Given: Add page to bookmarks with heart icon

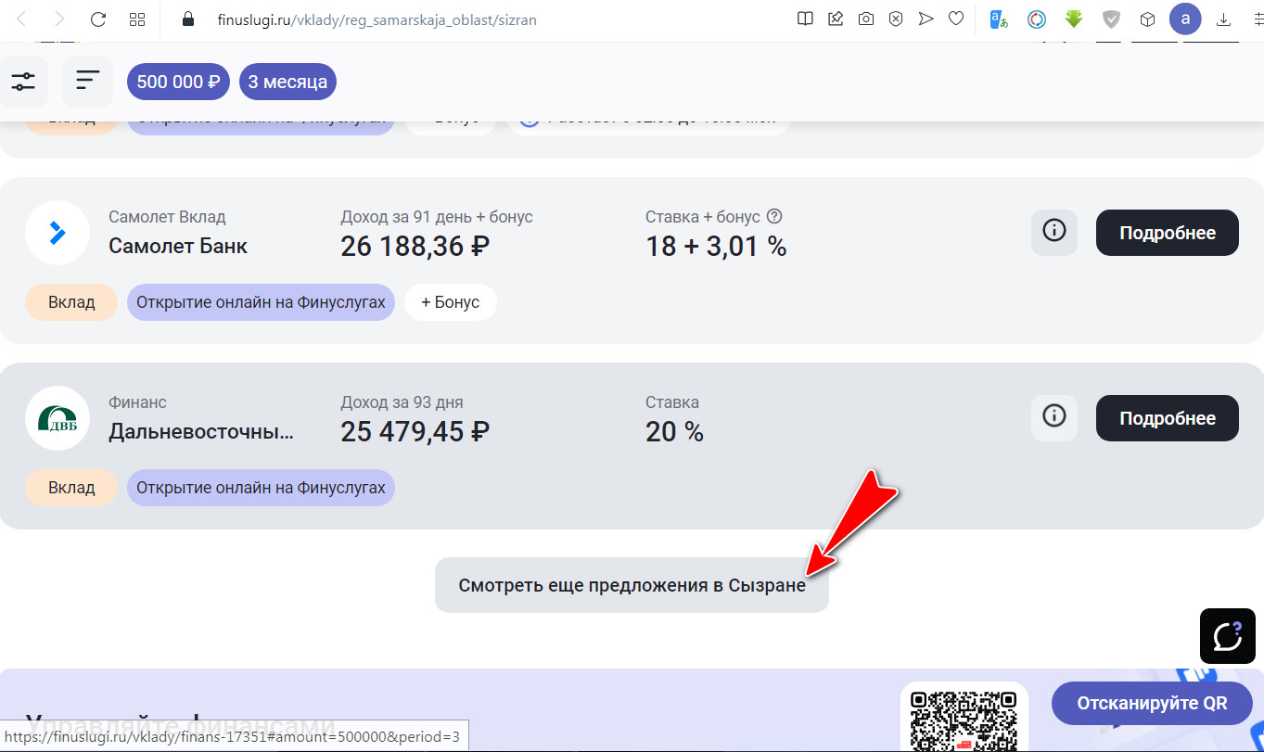Looking at the screenshot, I should click(x=955, y=19).
